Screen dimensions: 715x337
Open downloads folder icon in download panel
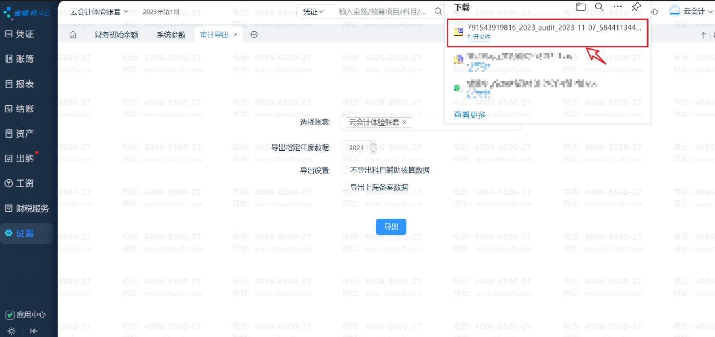pyautogui.click(x=581, y=7)
